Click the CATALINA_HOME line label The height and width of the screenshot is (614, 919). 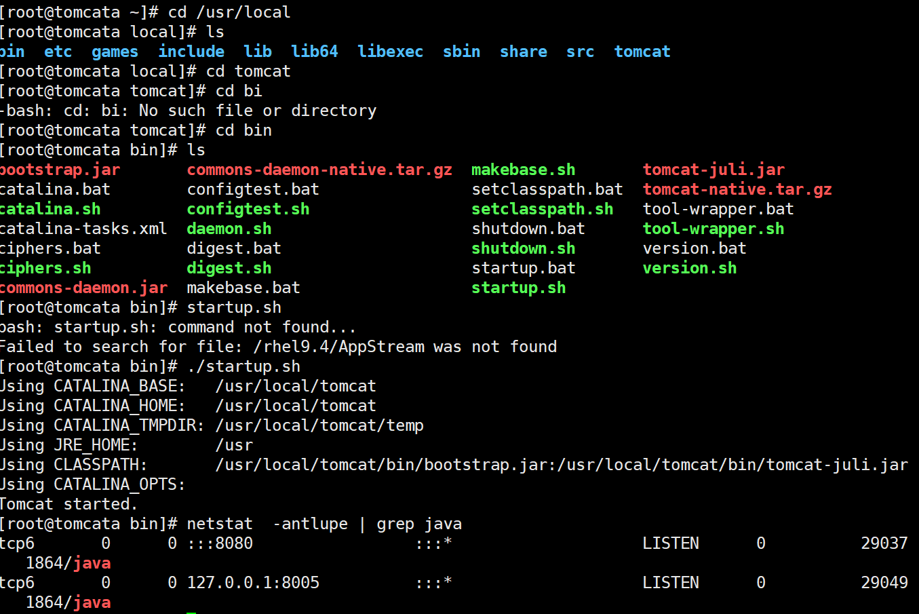coord(120,406)
